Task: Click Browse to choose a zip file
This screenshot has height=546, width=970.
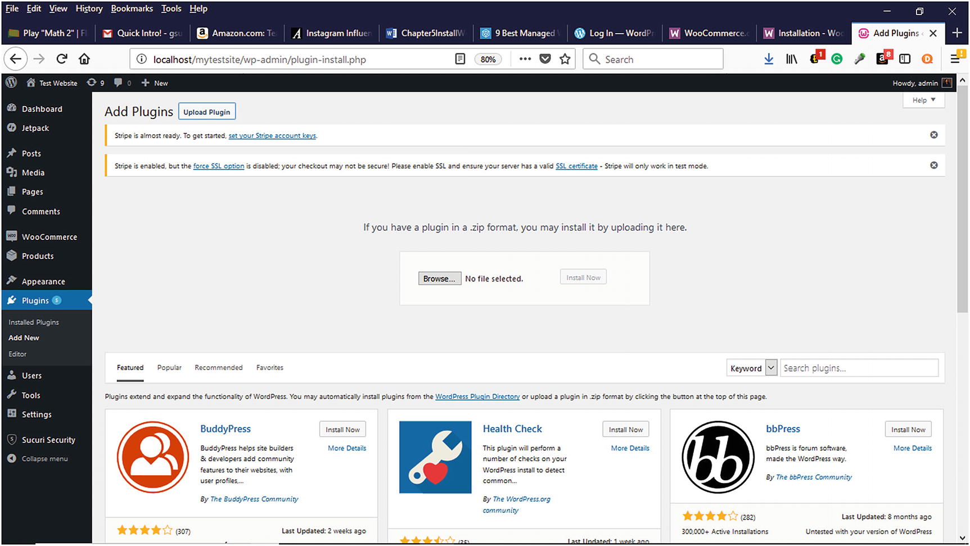Action: coord(440,279)
